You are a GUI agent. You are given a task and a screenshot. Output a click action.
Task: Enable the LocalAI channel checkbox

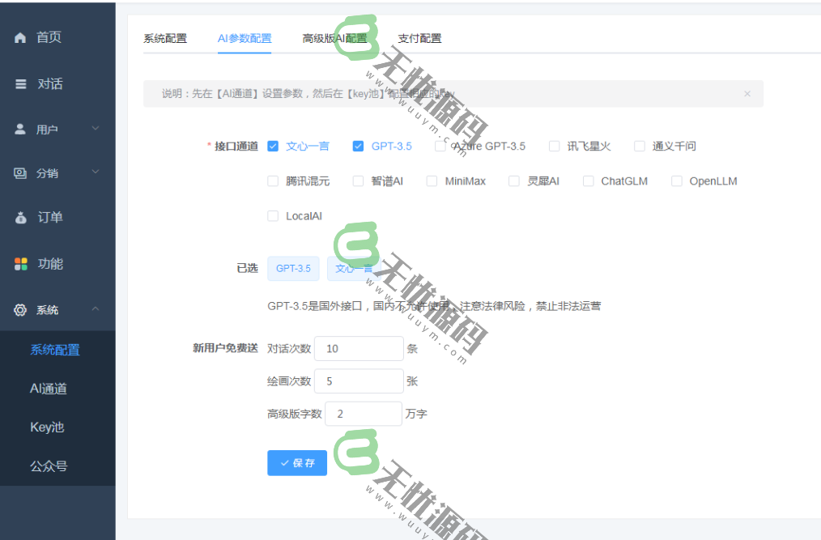tap(273, 215)
